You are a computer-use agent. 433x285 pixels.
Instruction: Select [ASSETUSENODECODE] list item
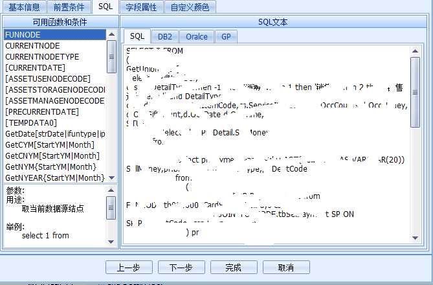click(54, 79)
